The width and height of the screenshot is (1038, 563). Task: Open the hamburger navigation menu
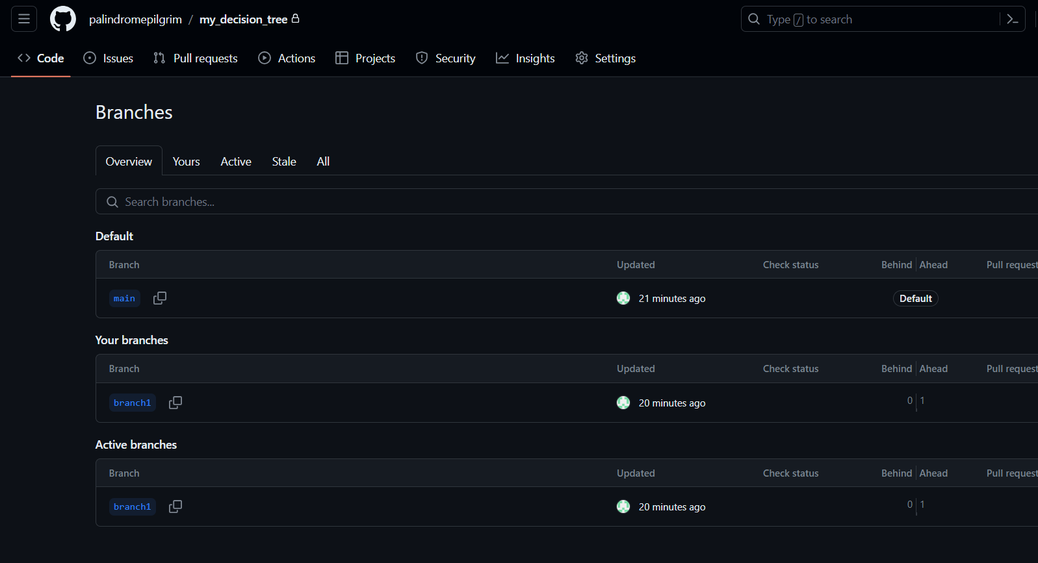24,19
